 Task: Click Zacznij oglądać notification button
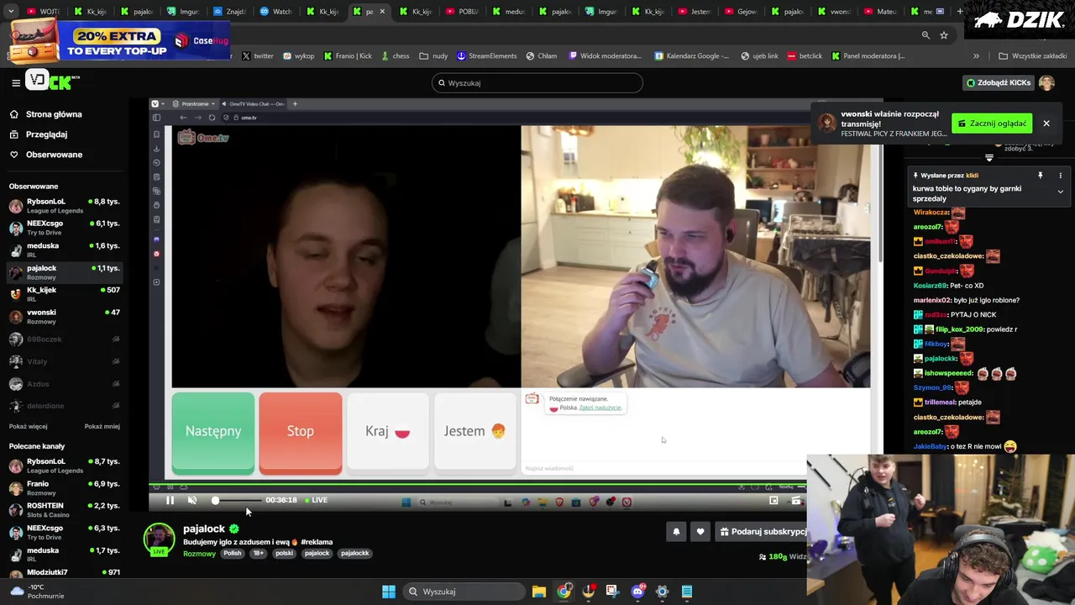[992, 124]
